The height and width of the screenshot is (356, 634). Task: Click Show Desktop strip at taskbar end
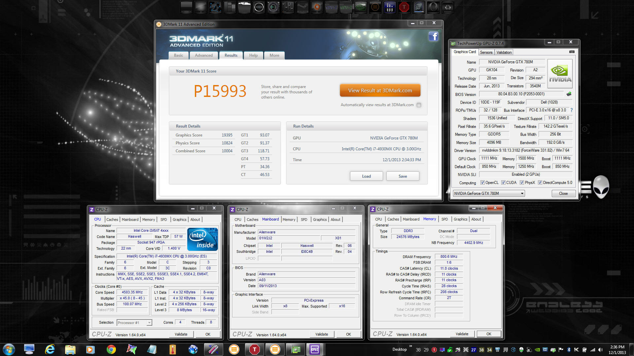pyautogui.click(x=632, y=349)
